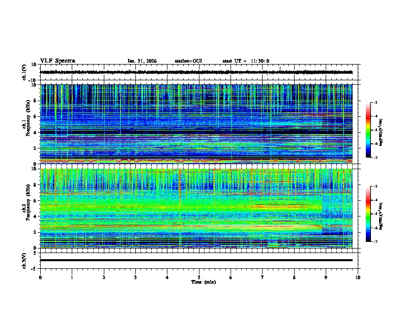Click ch.1 color bar 'log(PSD)' unit label
Screen dimensions: 403x311
coord(381,132)
